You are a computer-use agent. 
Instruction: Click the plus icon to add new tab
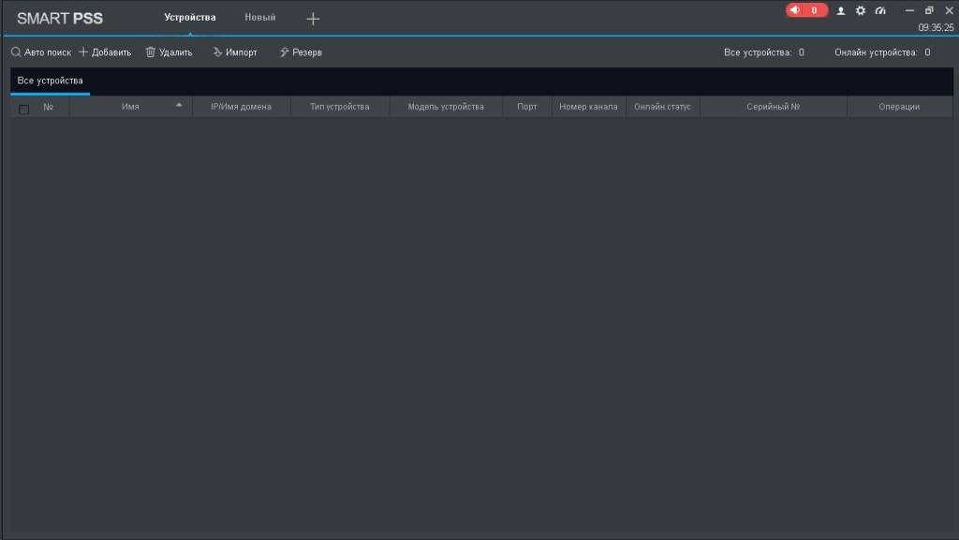313,19
